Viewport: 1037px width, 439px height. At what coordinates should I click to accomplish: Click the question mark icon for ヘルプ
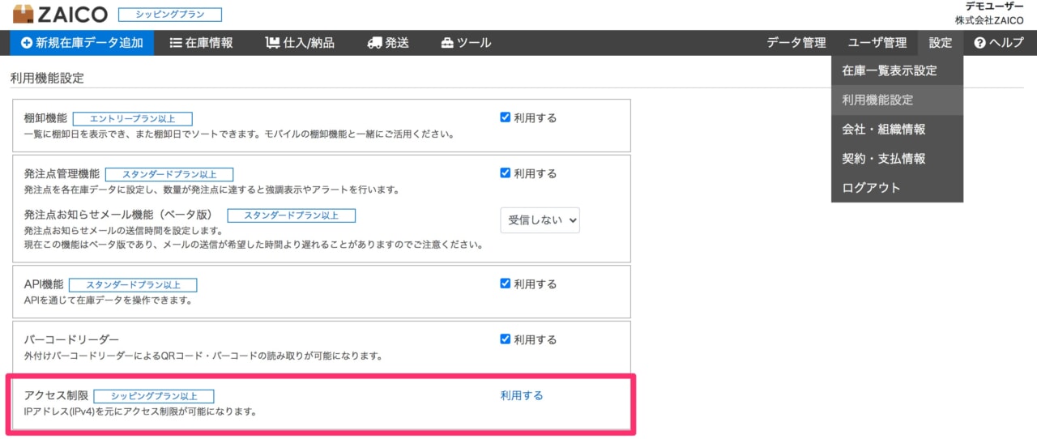tap(980, 43)
